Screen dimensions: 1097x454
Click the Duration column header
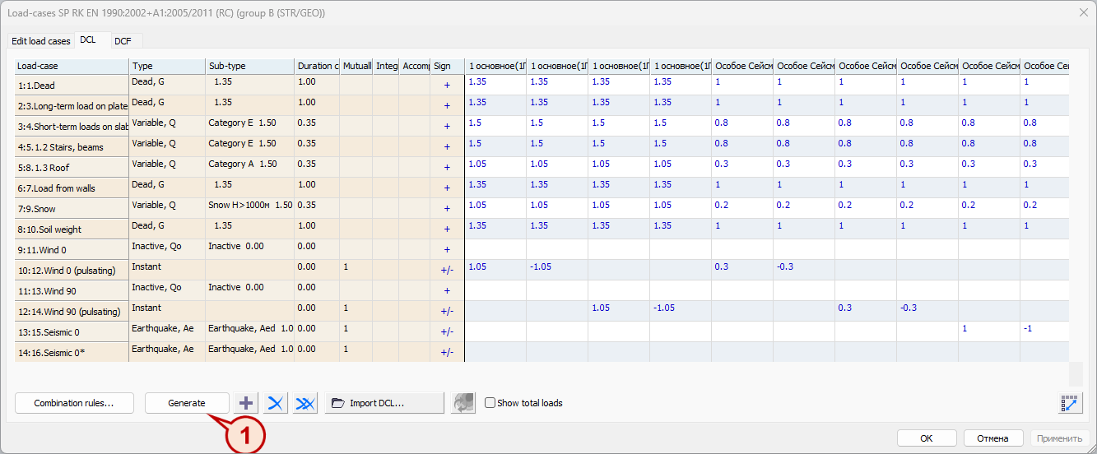pyautogui.click(x=316, y=66)
